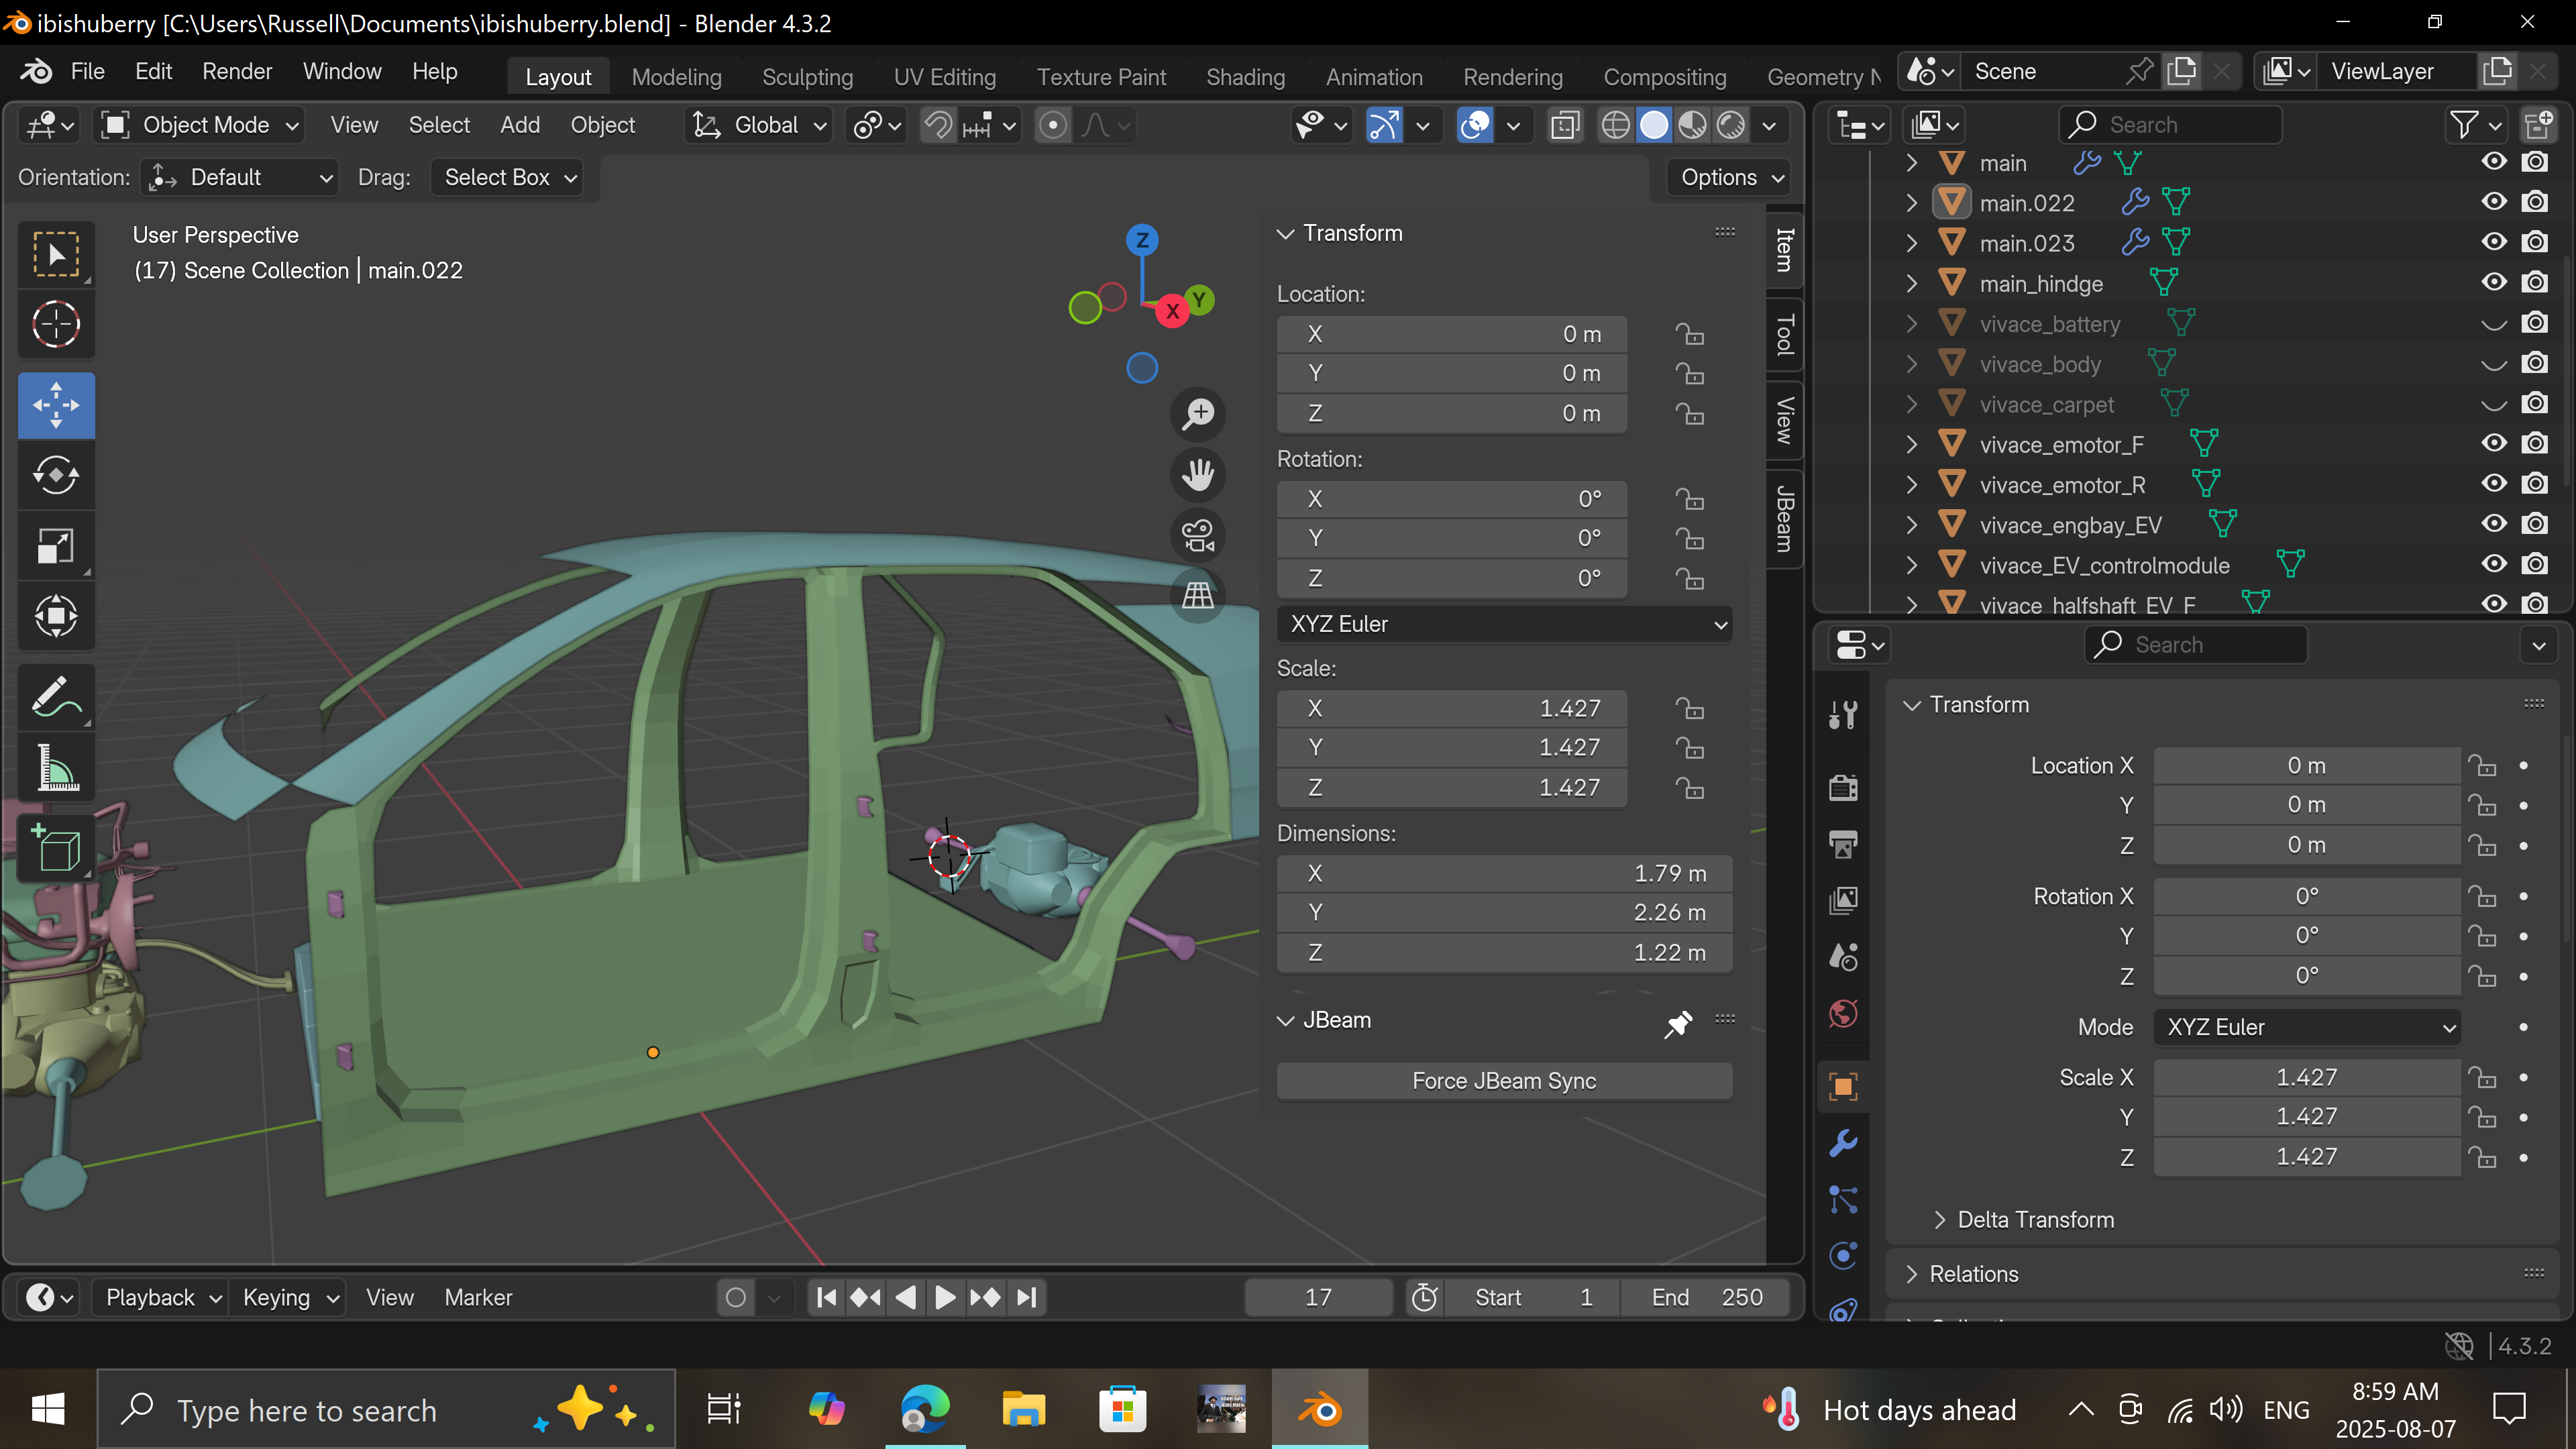Show vivace_battery with its eye toggle

pos(2494,324)
